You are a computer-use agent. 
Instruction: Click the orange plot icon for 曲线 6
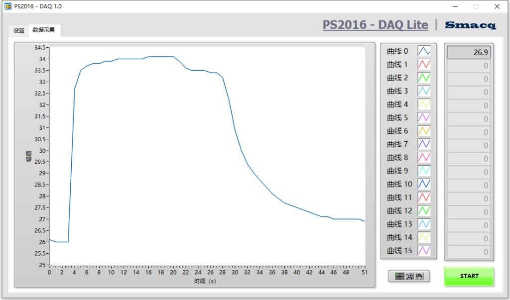point(424,131)
